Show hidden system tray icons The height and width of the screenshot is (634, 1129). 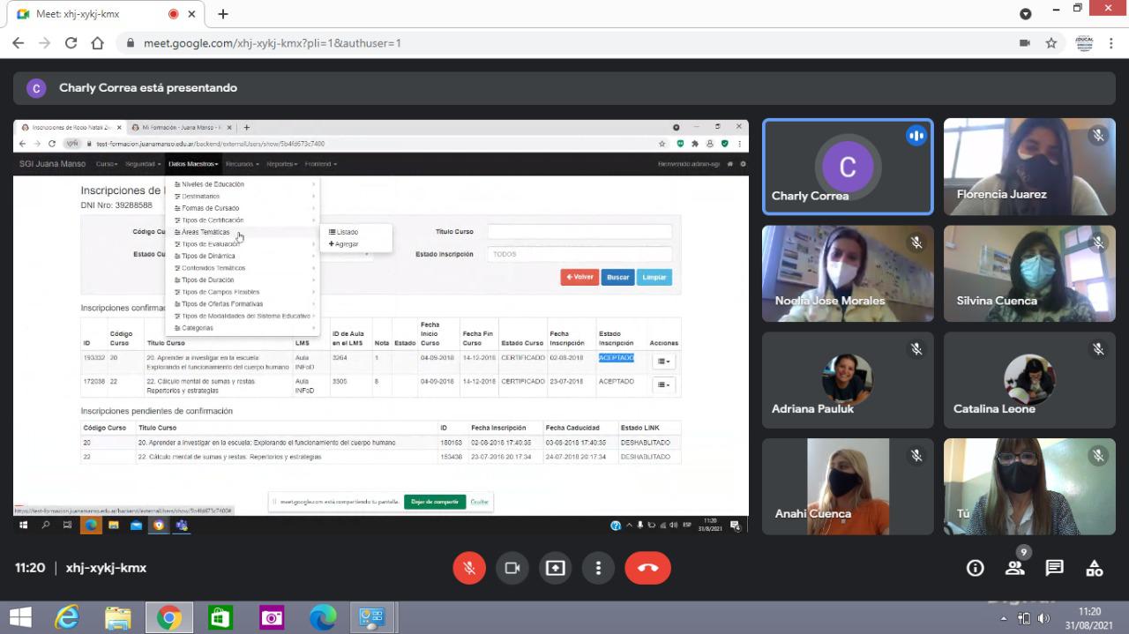click(1005, 618)
